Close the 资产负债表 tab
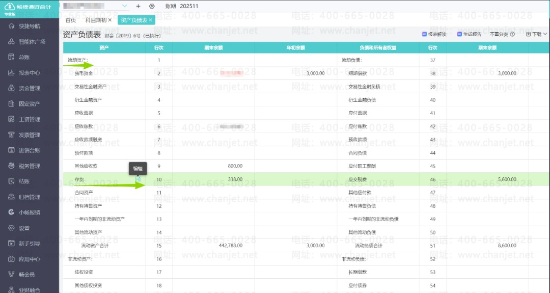The image size is (550, 293). point(150,20)
